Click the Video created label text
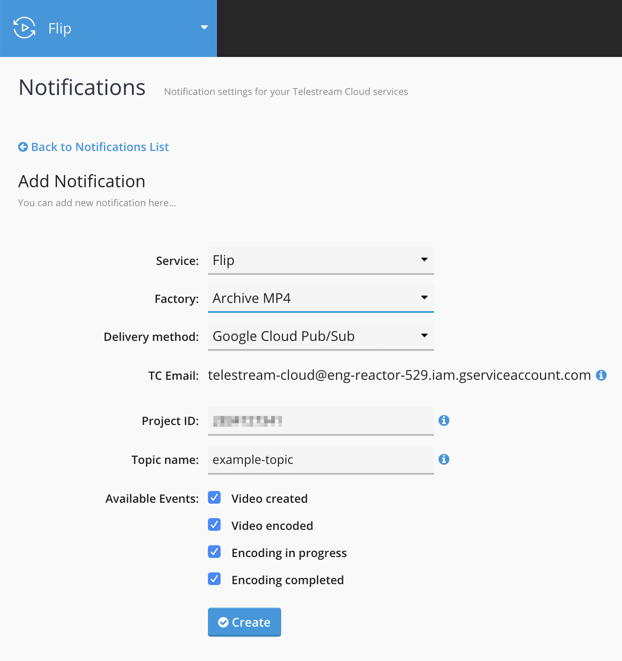The width and height of the screenshot is (622, 661). (x=269, y=499)
